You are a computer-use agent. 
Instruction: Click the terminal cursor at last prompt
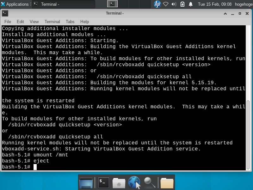[35, 167]
